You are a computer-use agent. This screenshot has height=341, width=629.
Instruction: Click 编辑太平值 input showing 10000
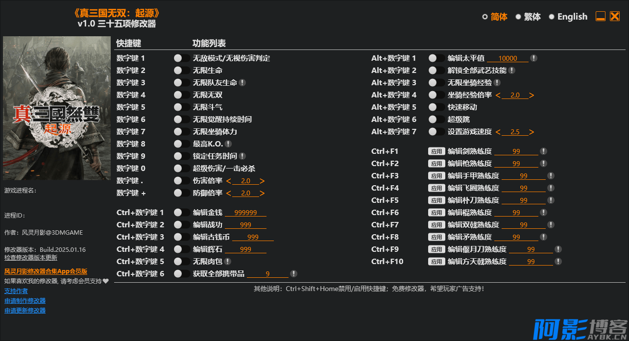pos(508,58)
